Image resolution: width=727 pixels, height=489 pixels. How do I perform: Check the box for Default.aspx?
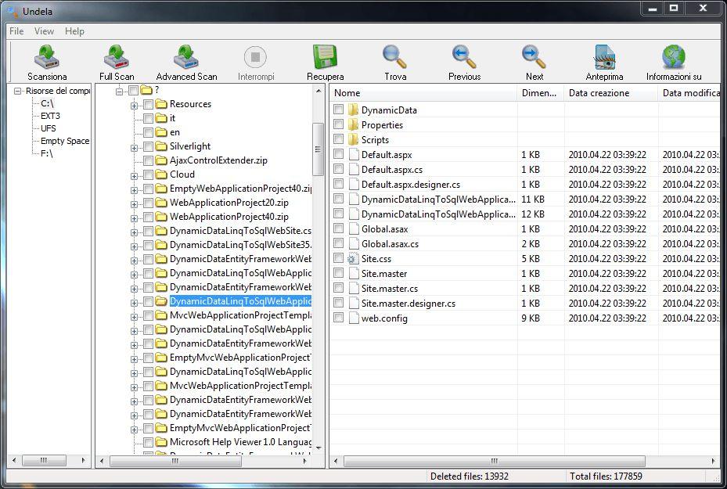[x=338, y=155]
